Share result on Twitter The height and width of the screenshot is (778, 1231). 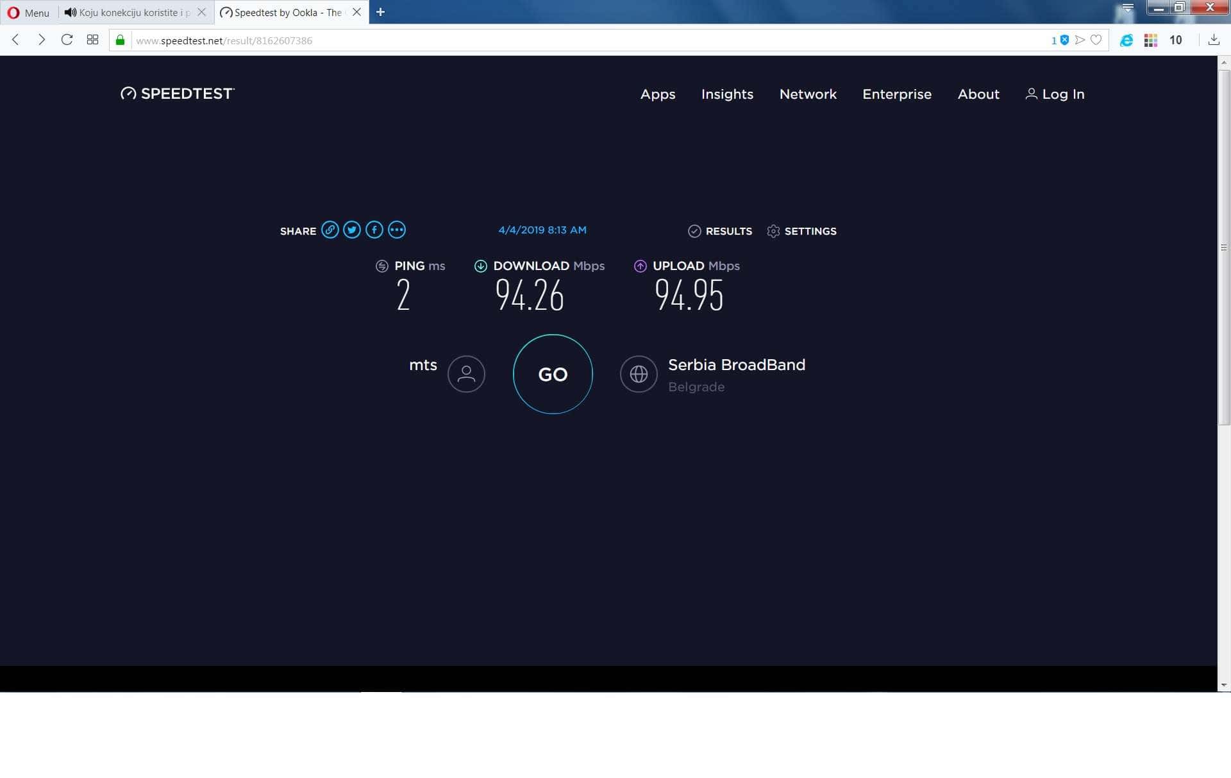point(352,230)
